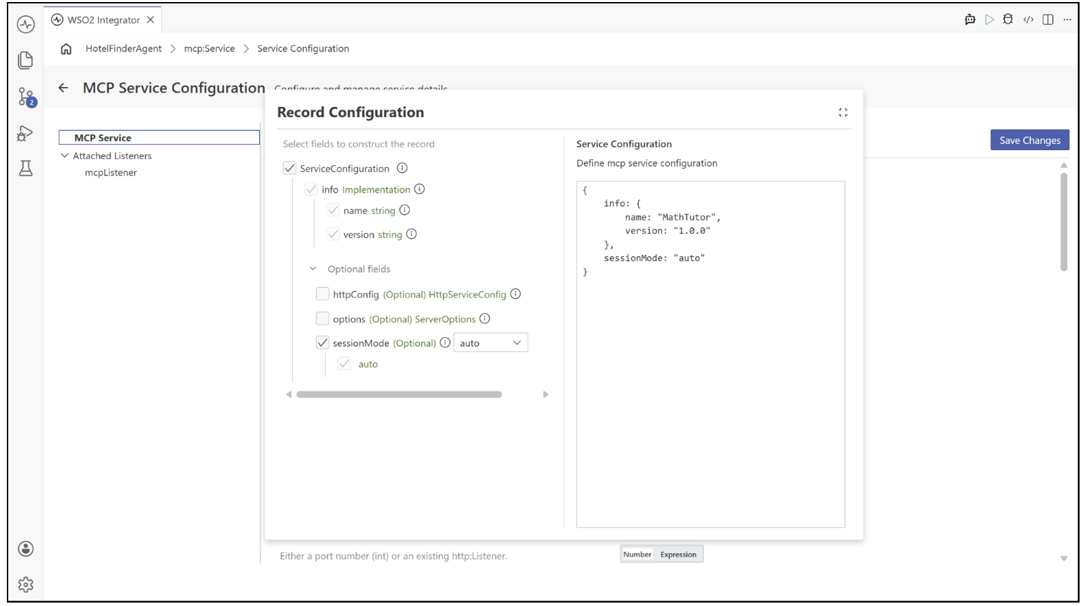Switch to the WSO2 Integrator tab

pyautogui.click(x=104, y=20)
